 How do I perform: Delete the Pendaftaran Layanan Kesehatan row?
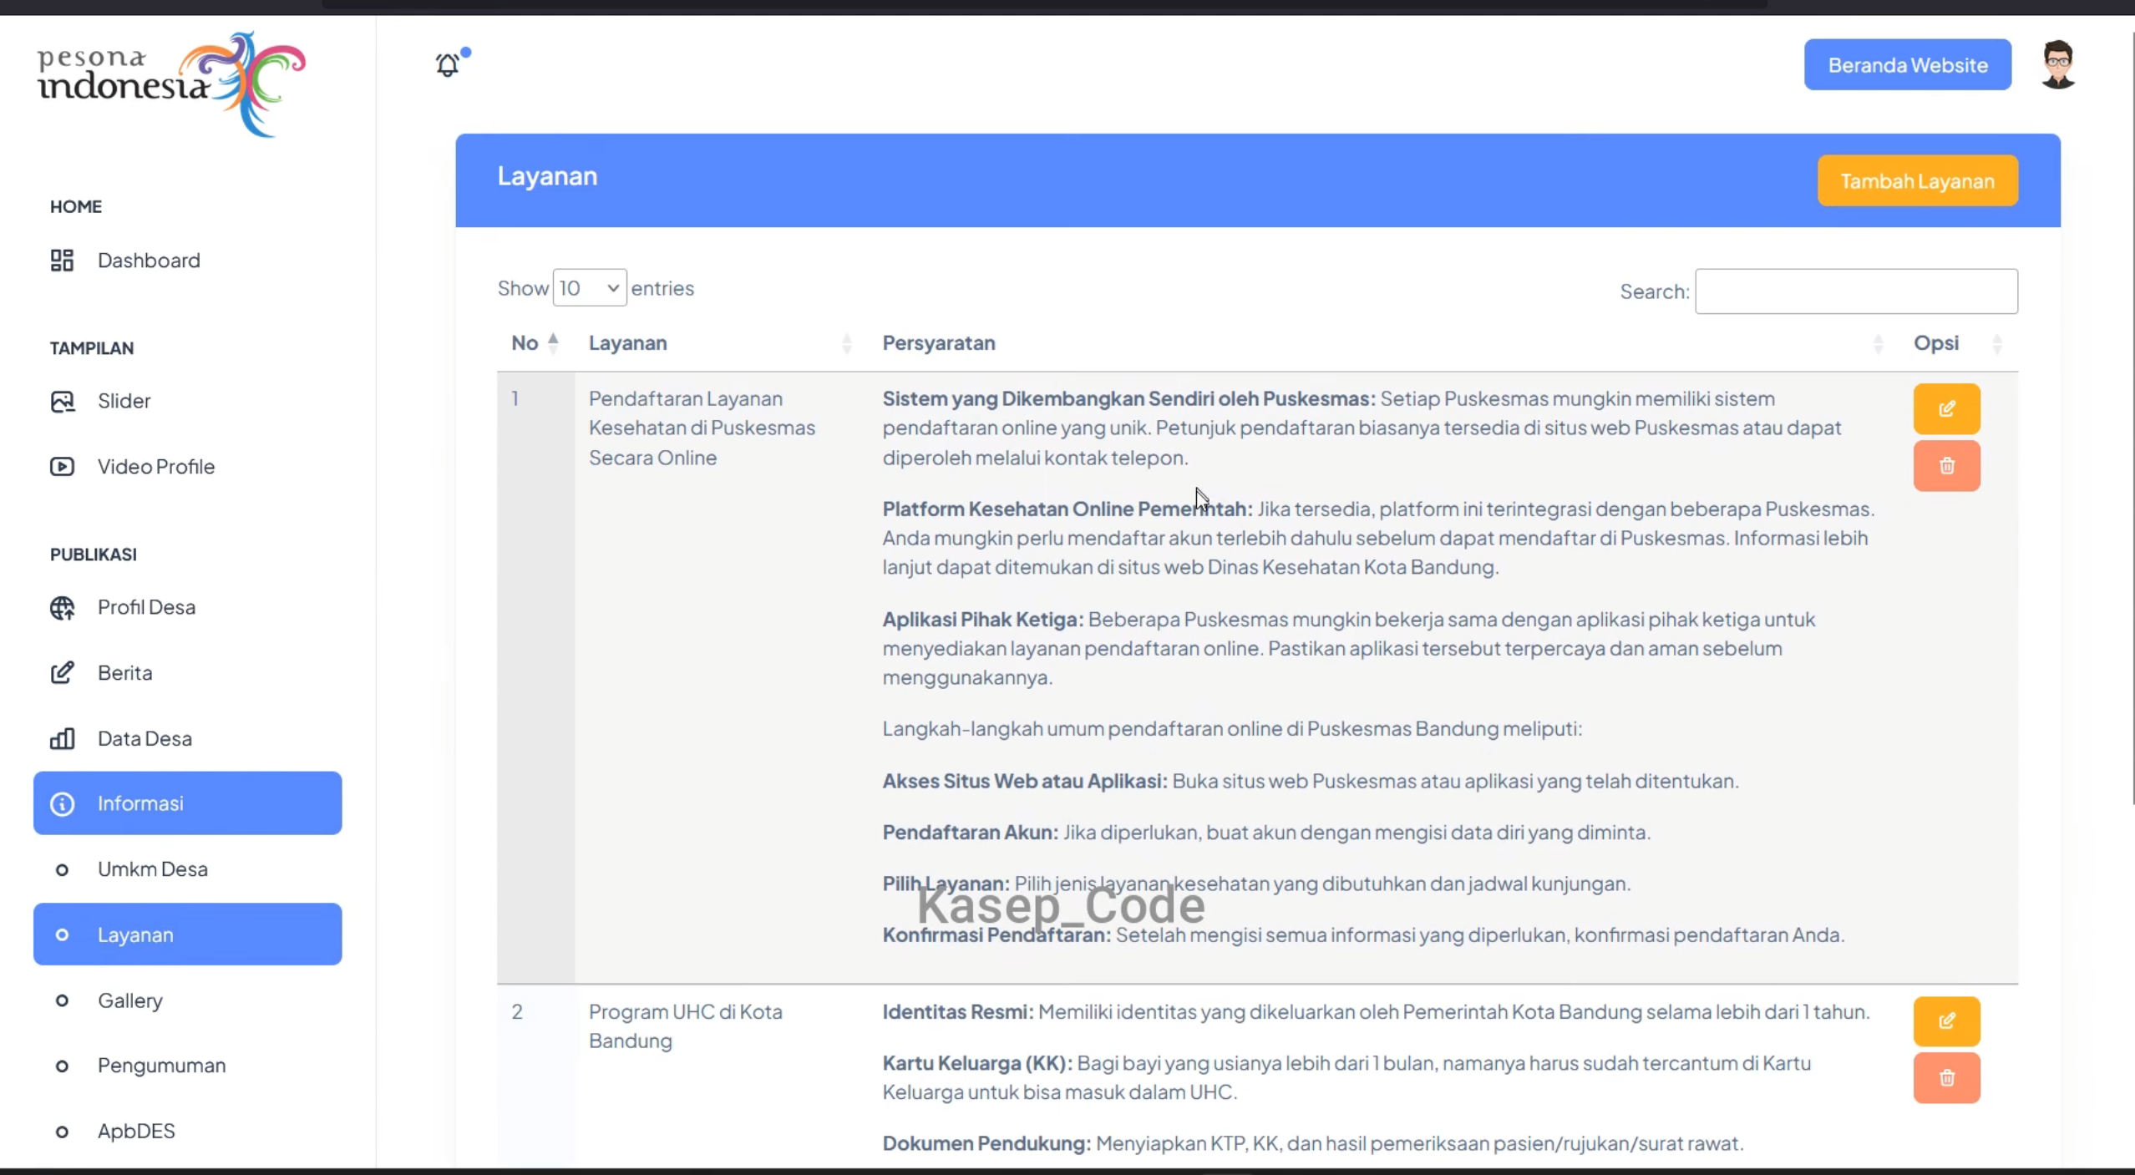pos(1946,466)
